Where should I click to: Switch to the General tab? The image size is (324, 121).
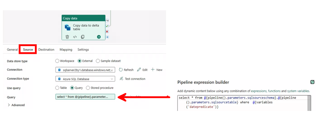12,50
